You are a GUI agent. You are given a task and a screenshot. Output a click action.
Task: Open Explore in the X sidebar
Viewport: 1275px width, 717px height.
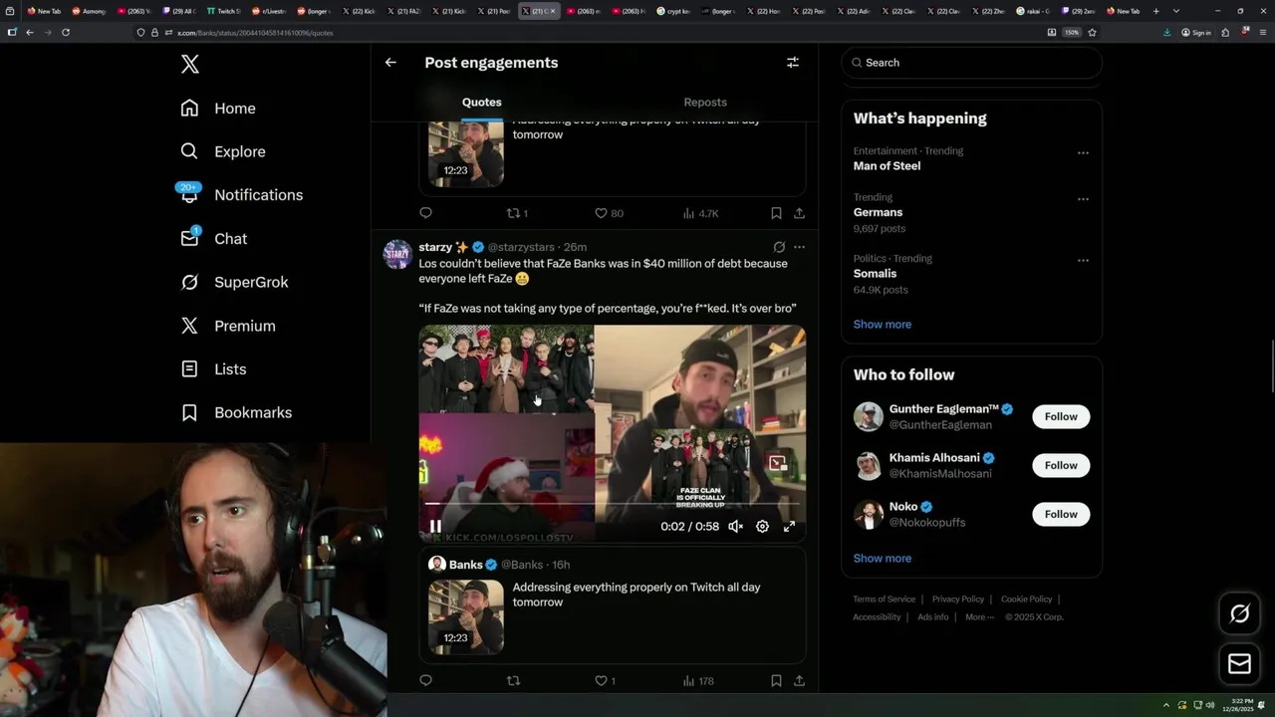(x=223, y=151)
